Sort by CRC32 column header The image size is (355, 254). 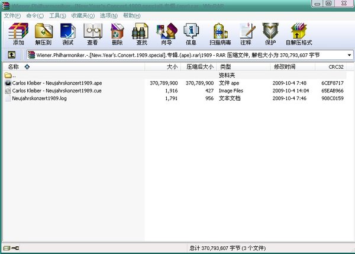tap(331, 67)
